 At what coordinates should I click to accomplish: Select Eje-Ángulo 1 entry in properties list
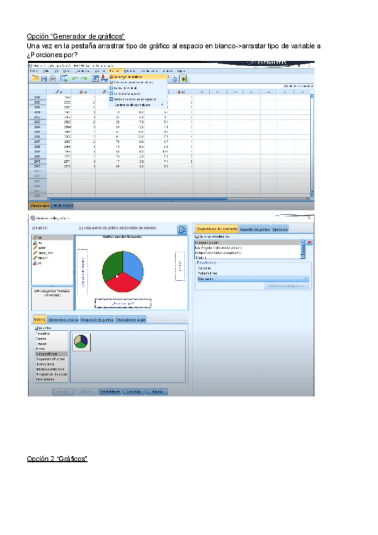click(248, 248)
